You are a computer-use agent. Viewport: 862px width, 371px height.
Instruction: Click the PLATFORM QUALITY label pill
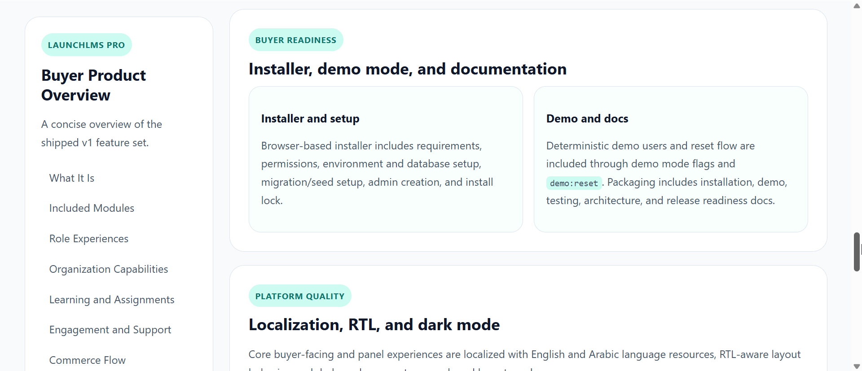(299, 296)
